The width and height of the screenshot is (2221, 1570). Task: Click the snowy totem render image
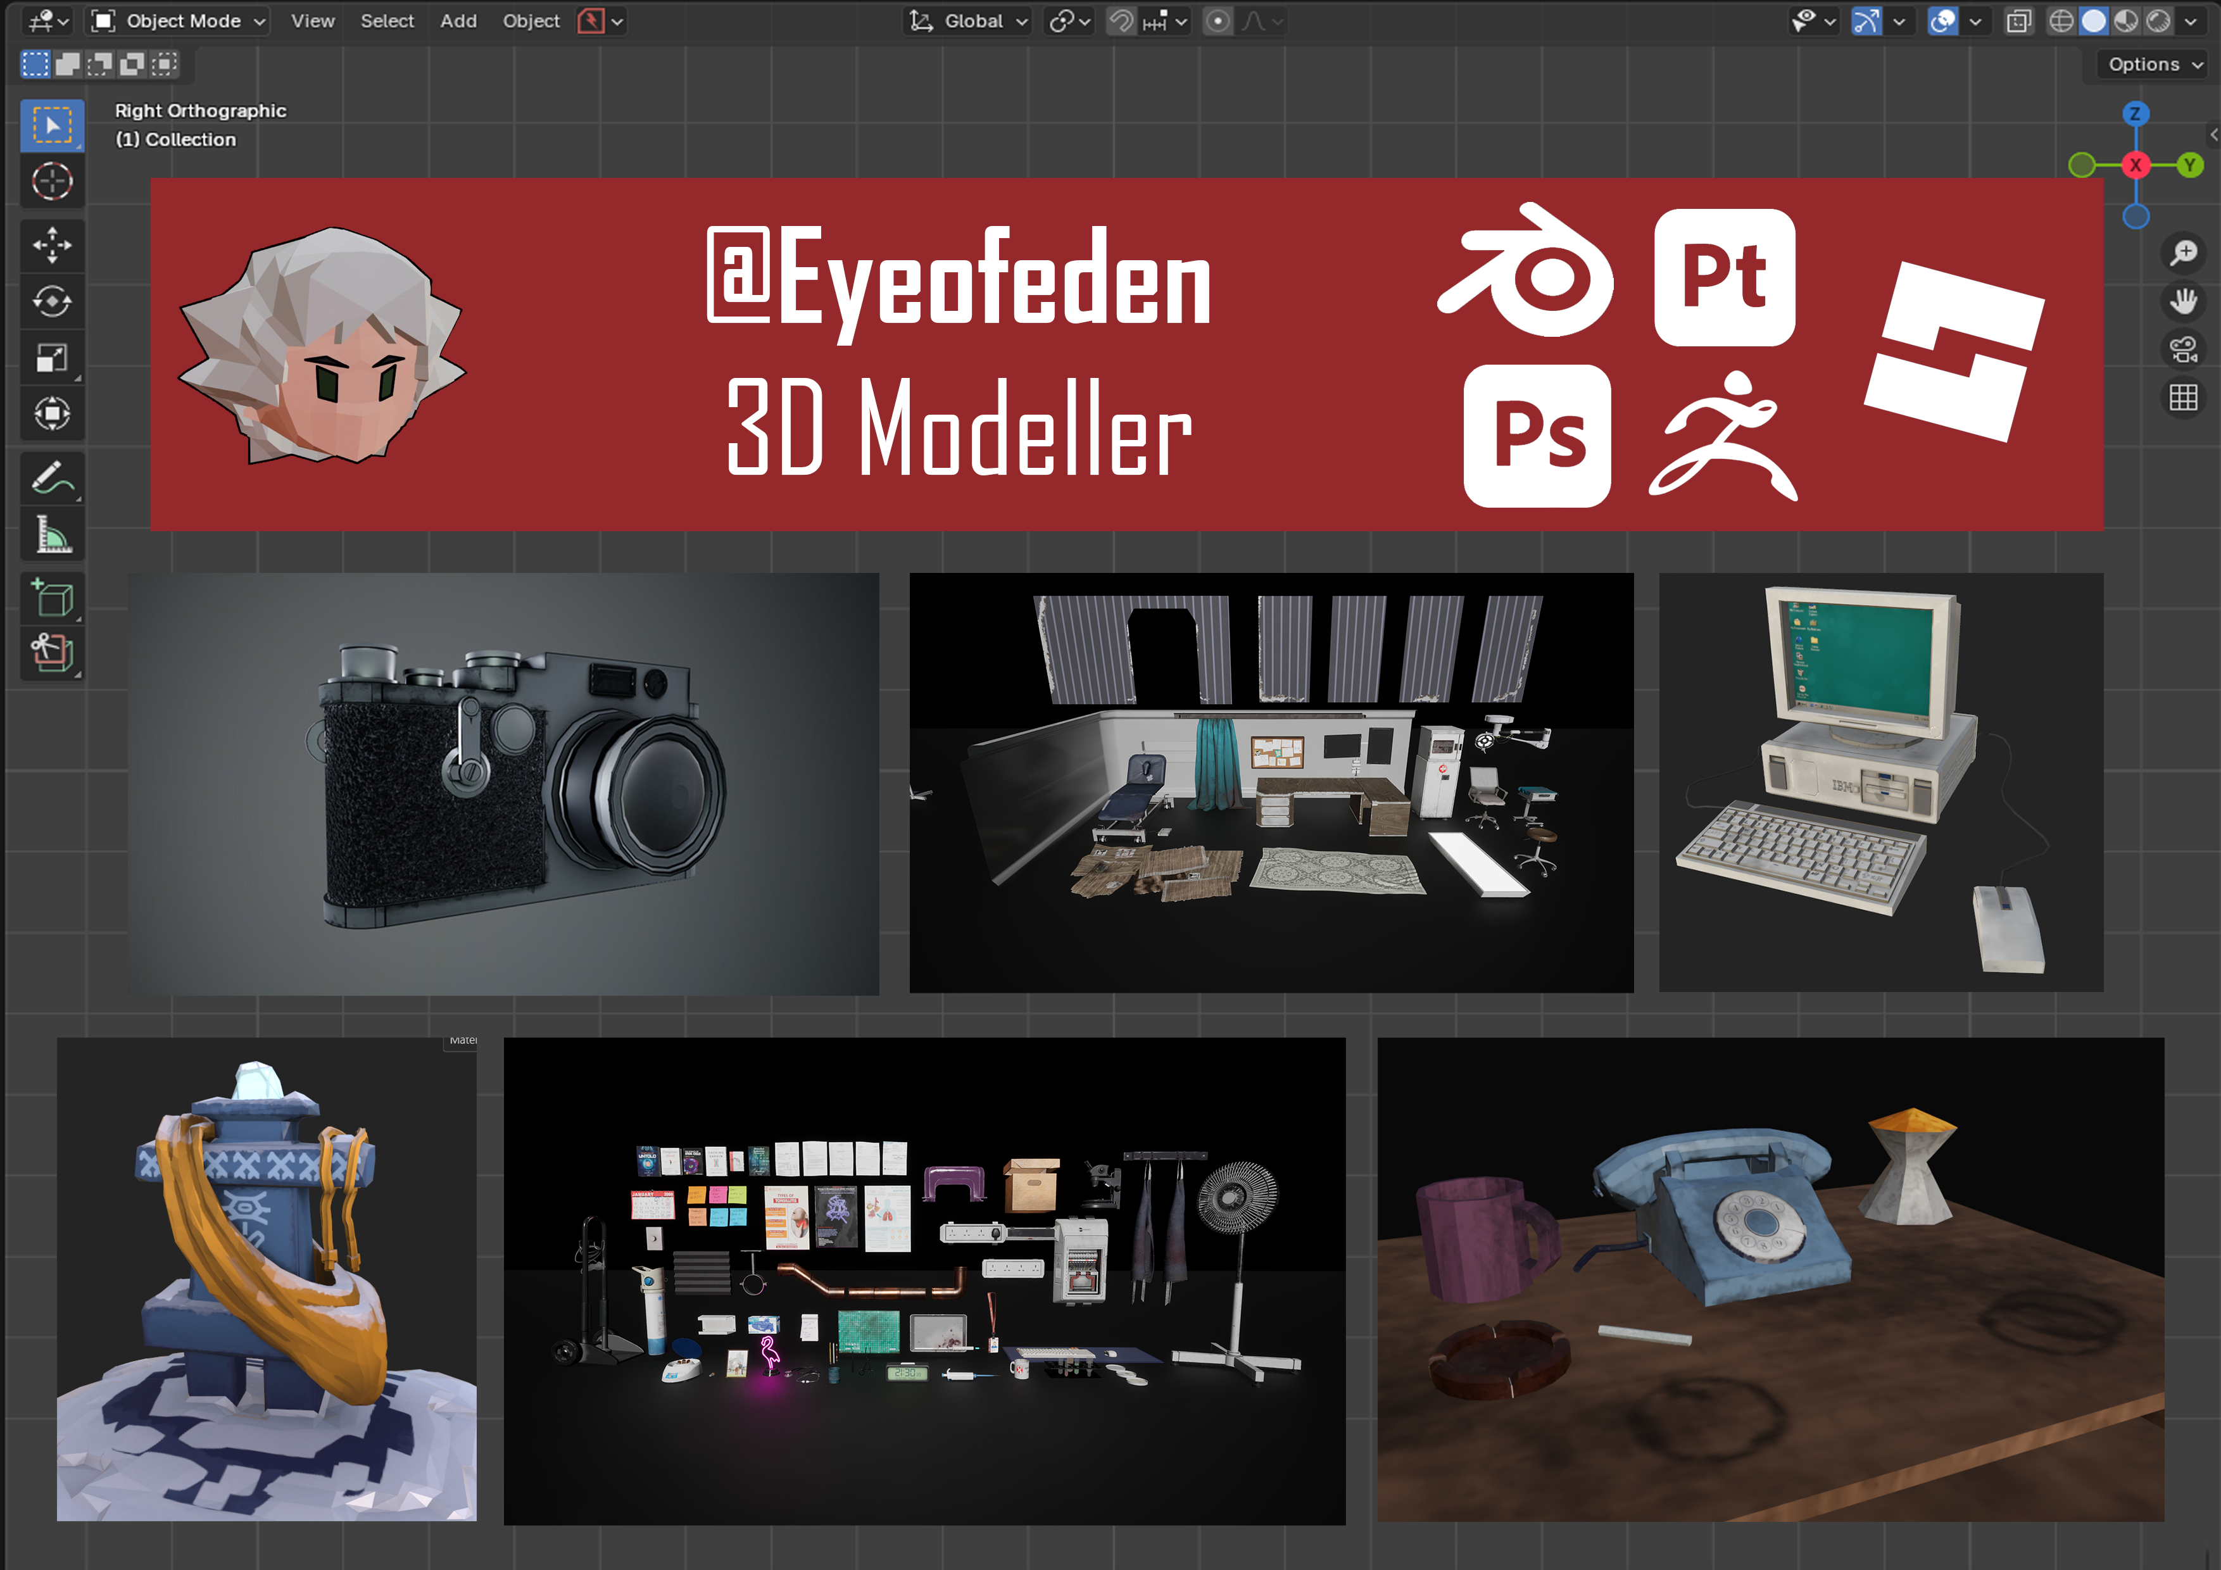[x=266, y=1280]
